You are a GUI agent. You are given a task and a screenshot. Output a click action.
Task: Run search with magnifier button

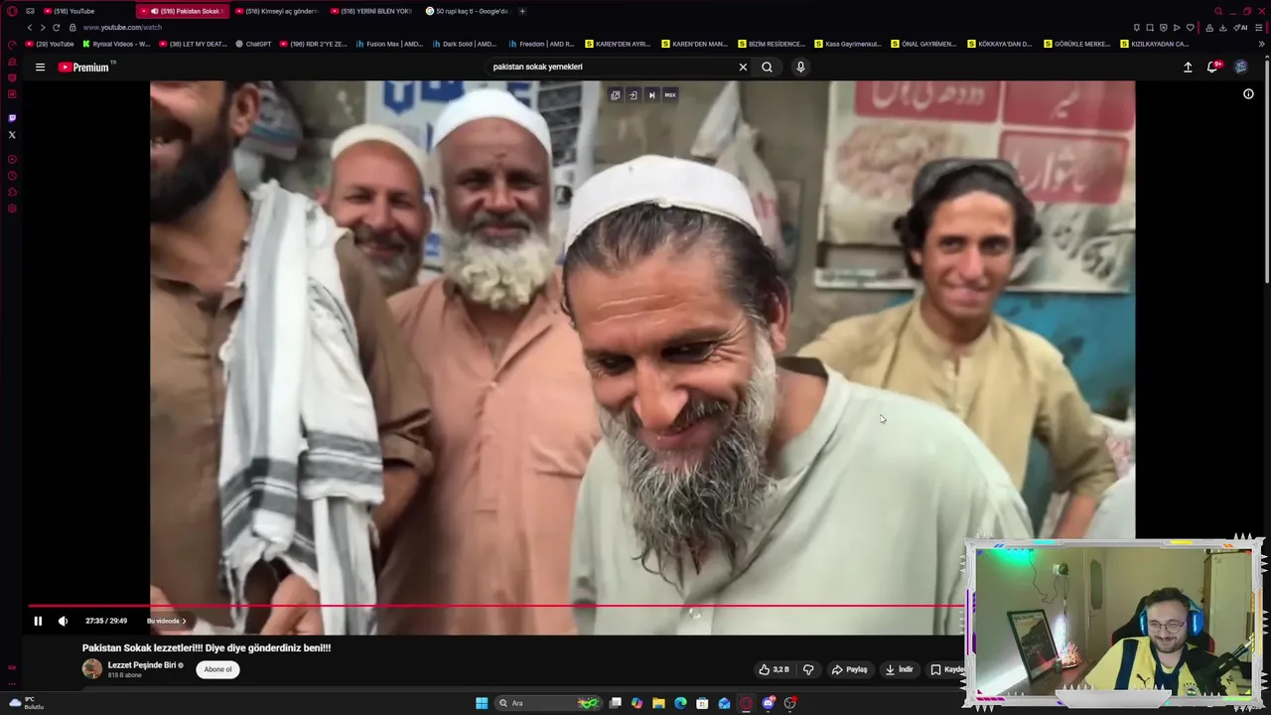(767, 67)
